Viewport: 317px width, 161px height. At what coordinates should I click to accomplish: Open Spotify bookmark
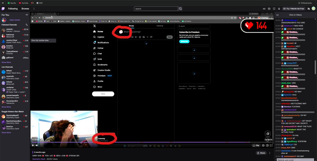point(12,3)
